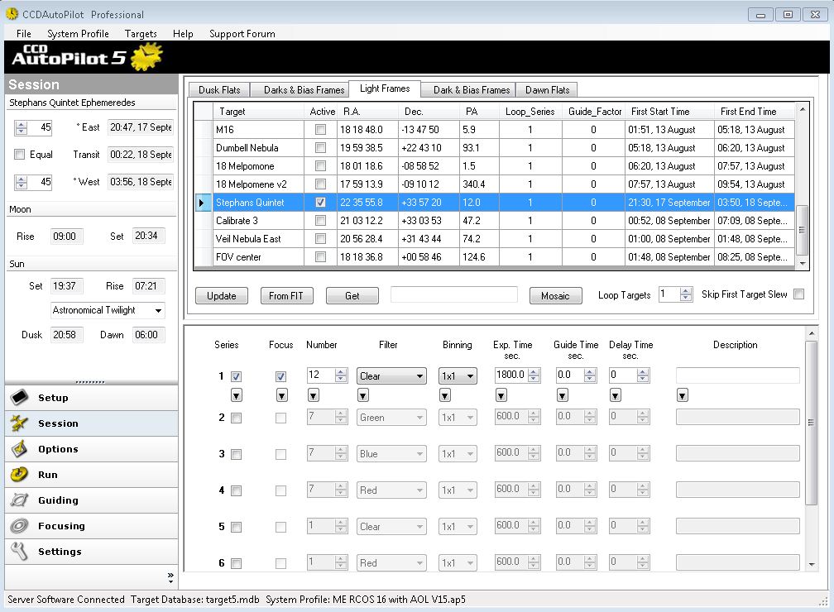Click Series 1 Description field
The image size is (834, 612).
coord(738,375)
